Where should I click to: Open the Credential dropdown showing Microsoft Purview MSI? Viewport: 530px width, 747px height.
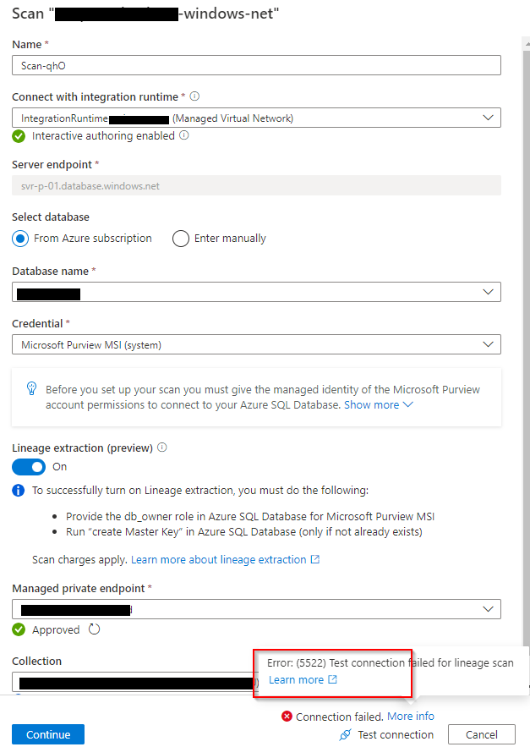256,344
